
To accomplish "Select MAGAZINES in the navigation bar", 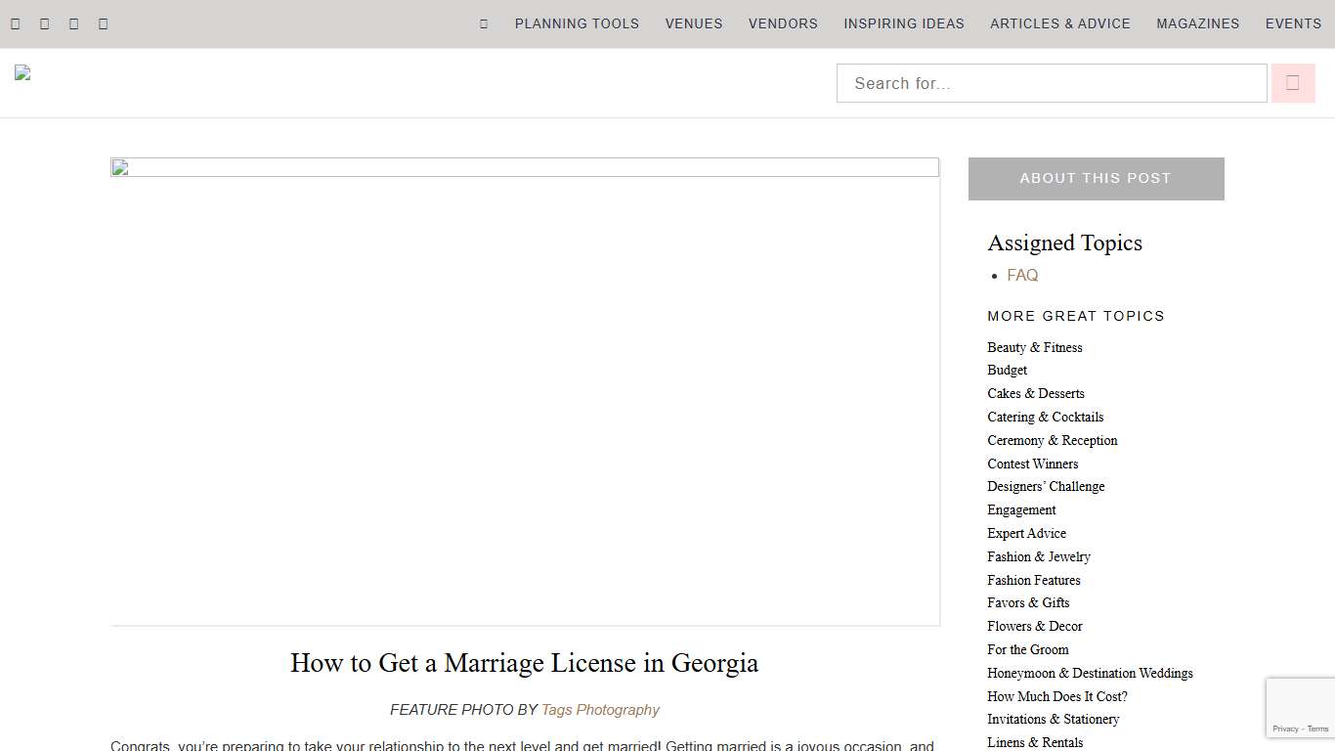I will pyautogui.click(x=1197, y=23).
